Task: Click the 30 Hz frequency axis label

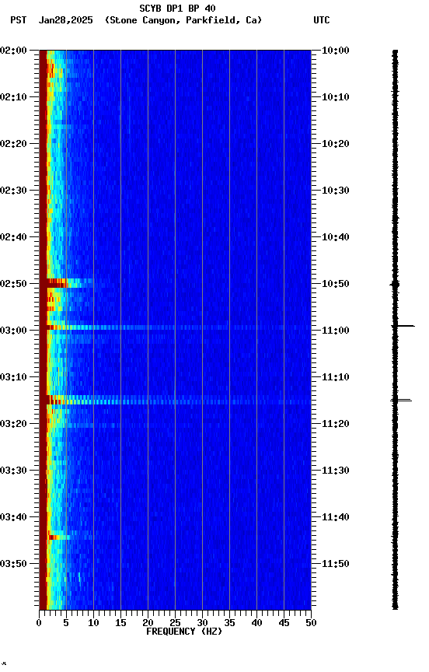Action: 202,623
